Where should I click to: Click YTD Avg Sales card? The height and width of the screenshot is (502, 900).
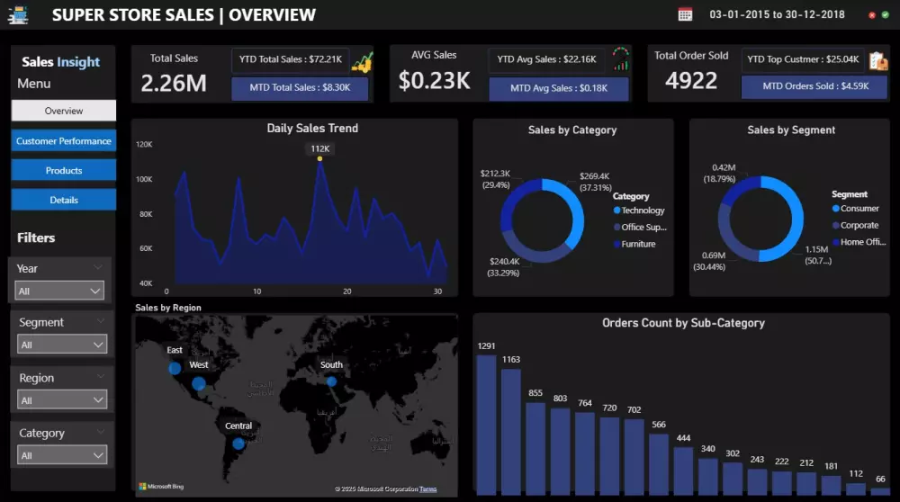(546, 59)
